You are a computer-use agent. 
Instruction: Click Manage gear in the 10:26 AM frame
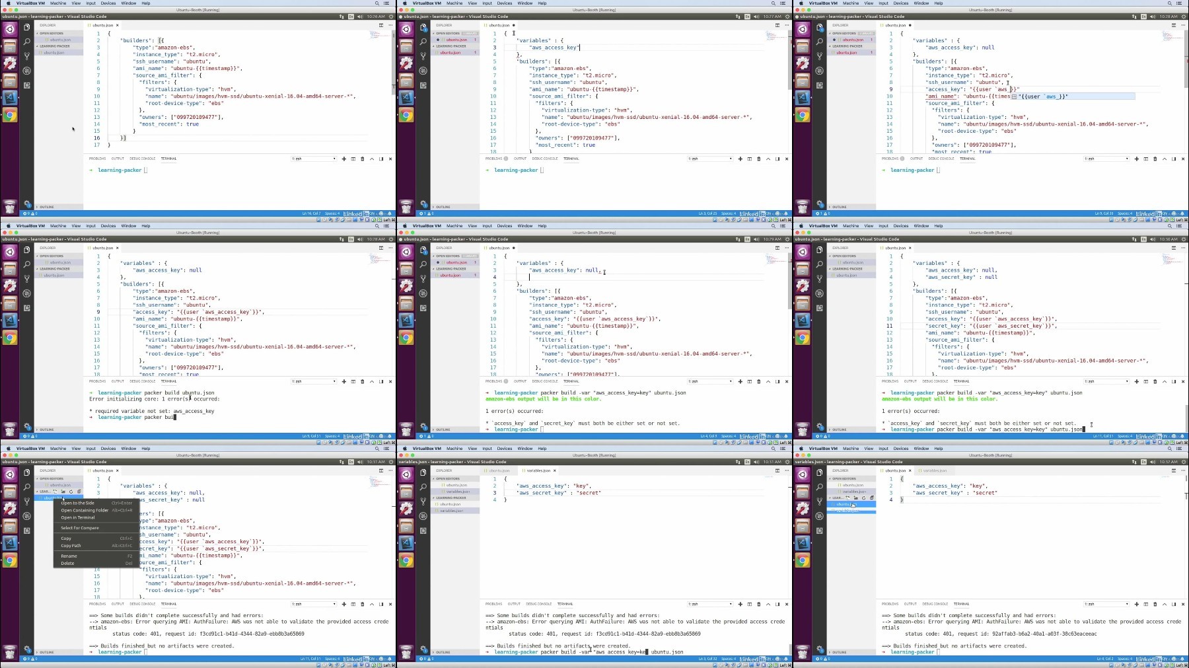click(27, 204)
